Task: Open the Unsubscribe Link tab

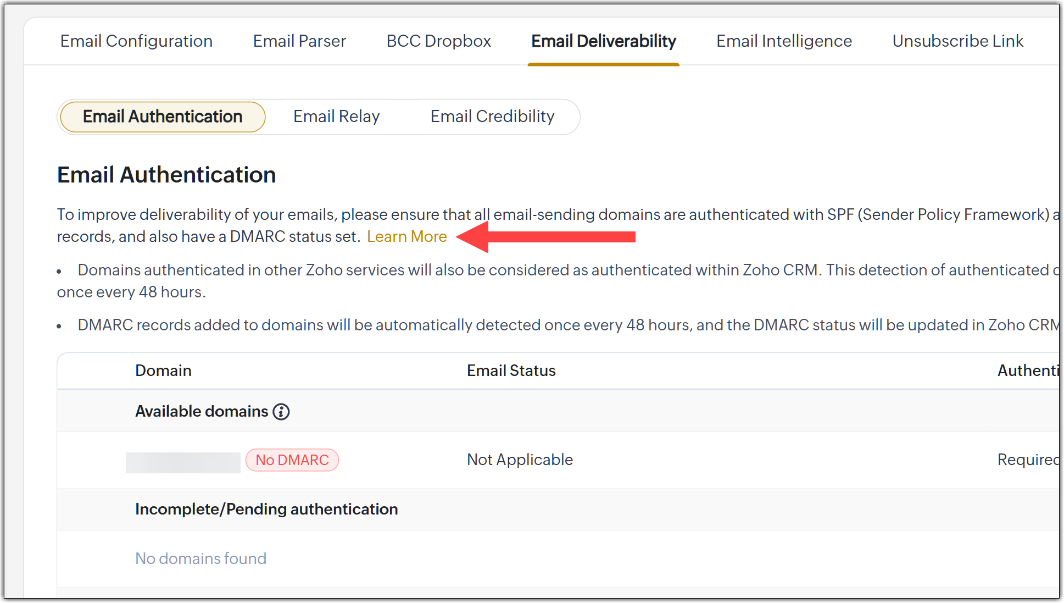Action: tap(957, 41)
